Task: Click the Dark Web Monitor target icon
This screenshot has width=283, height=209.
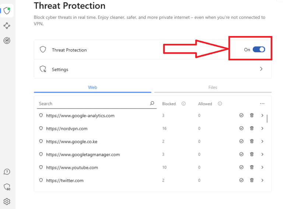Action: click(x=7, y=41)
